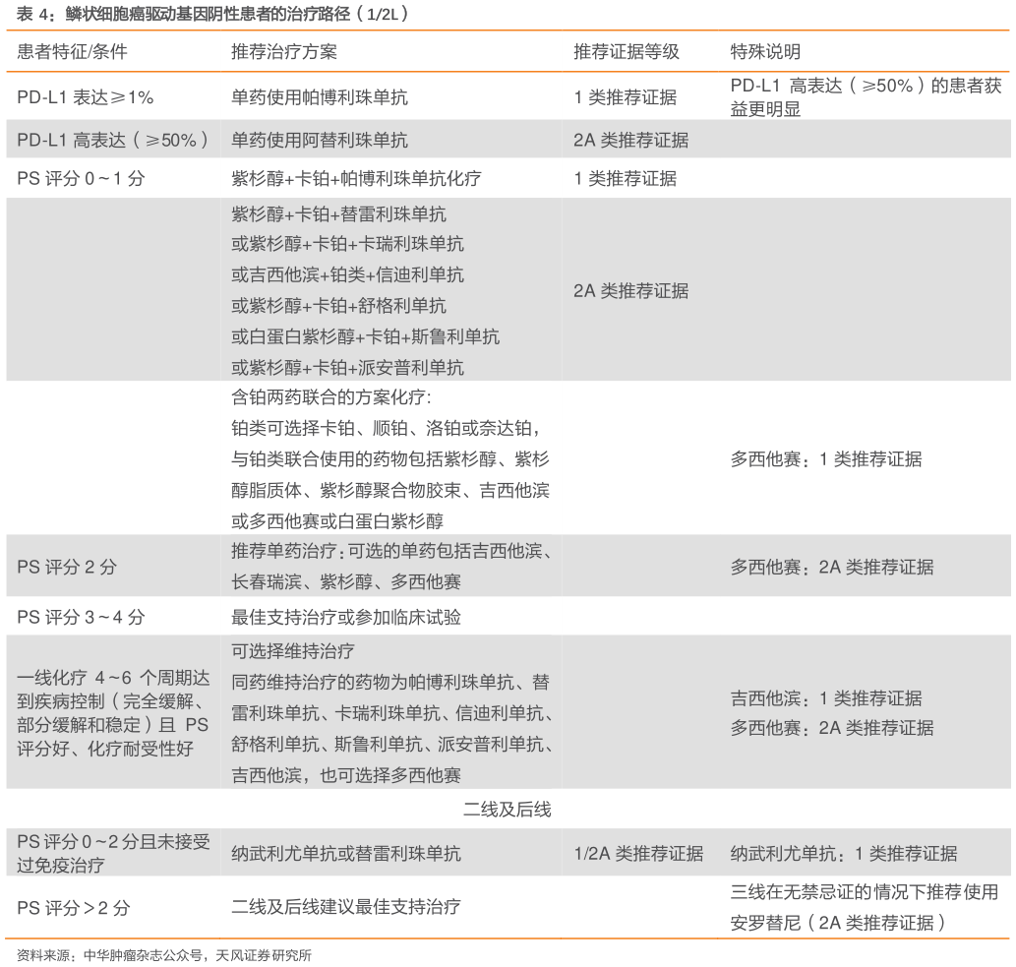
Task: Click the line '或紫杉醇+卡铂+派安普利单抗'
Action: pyautogui.click(x=347, y=368)
